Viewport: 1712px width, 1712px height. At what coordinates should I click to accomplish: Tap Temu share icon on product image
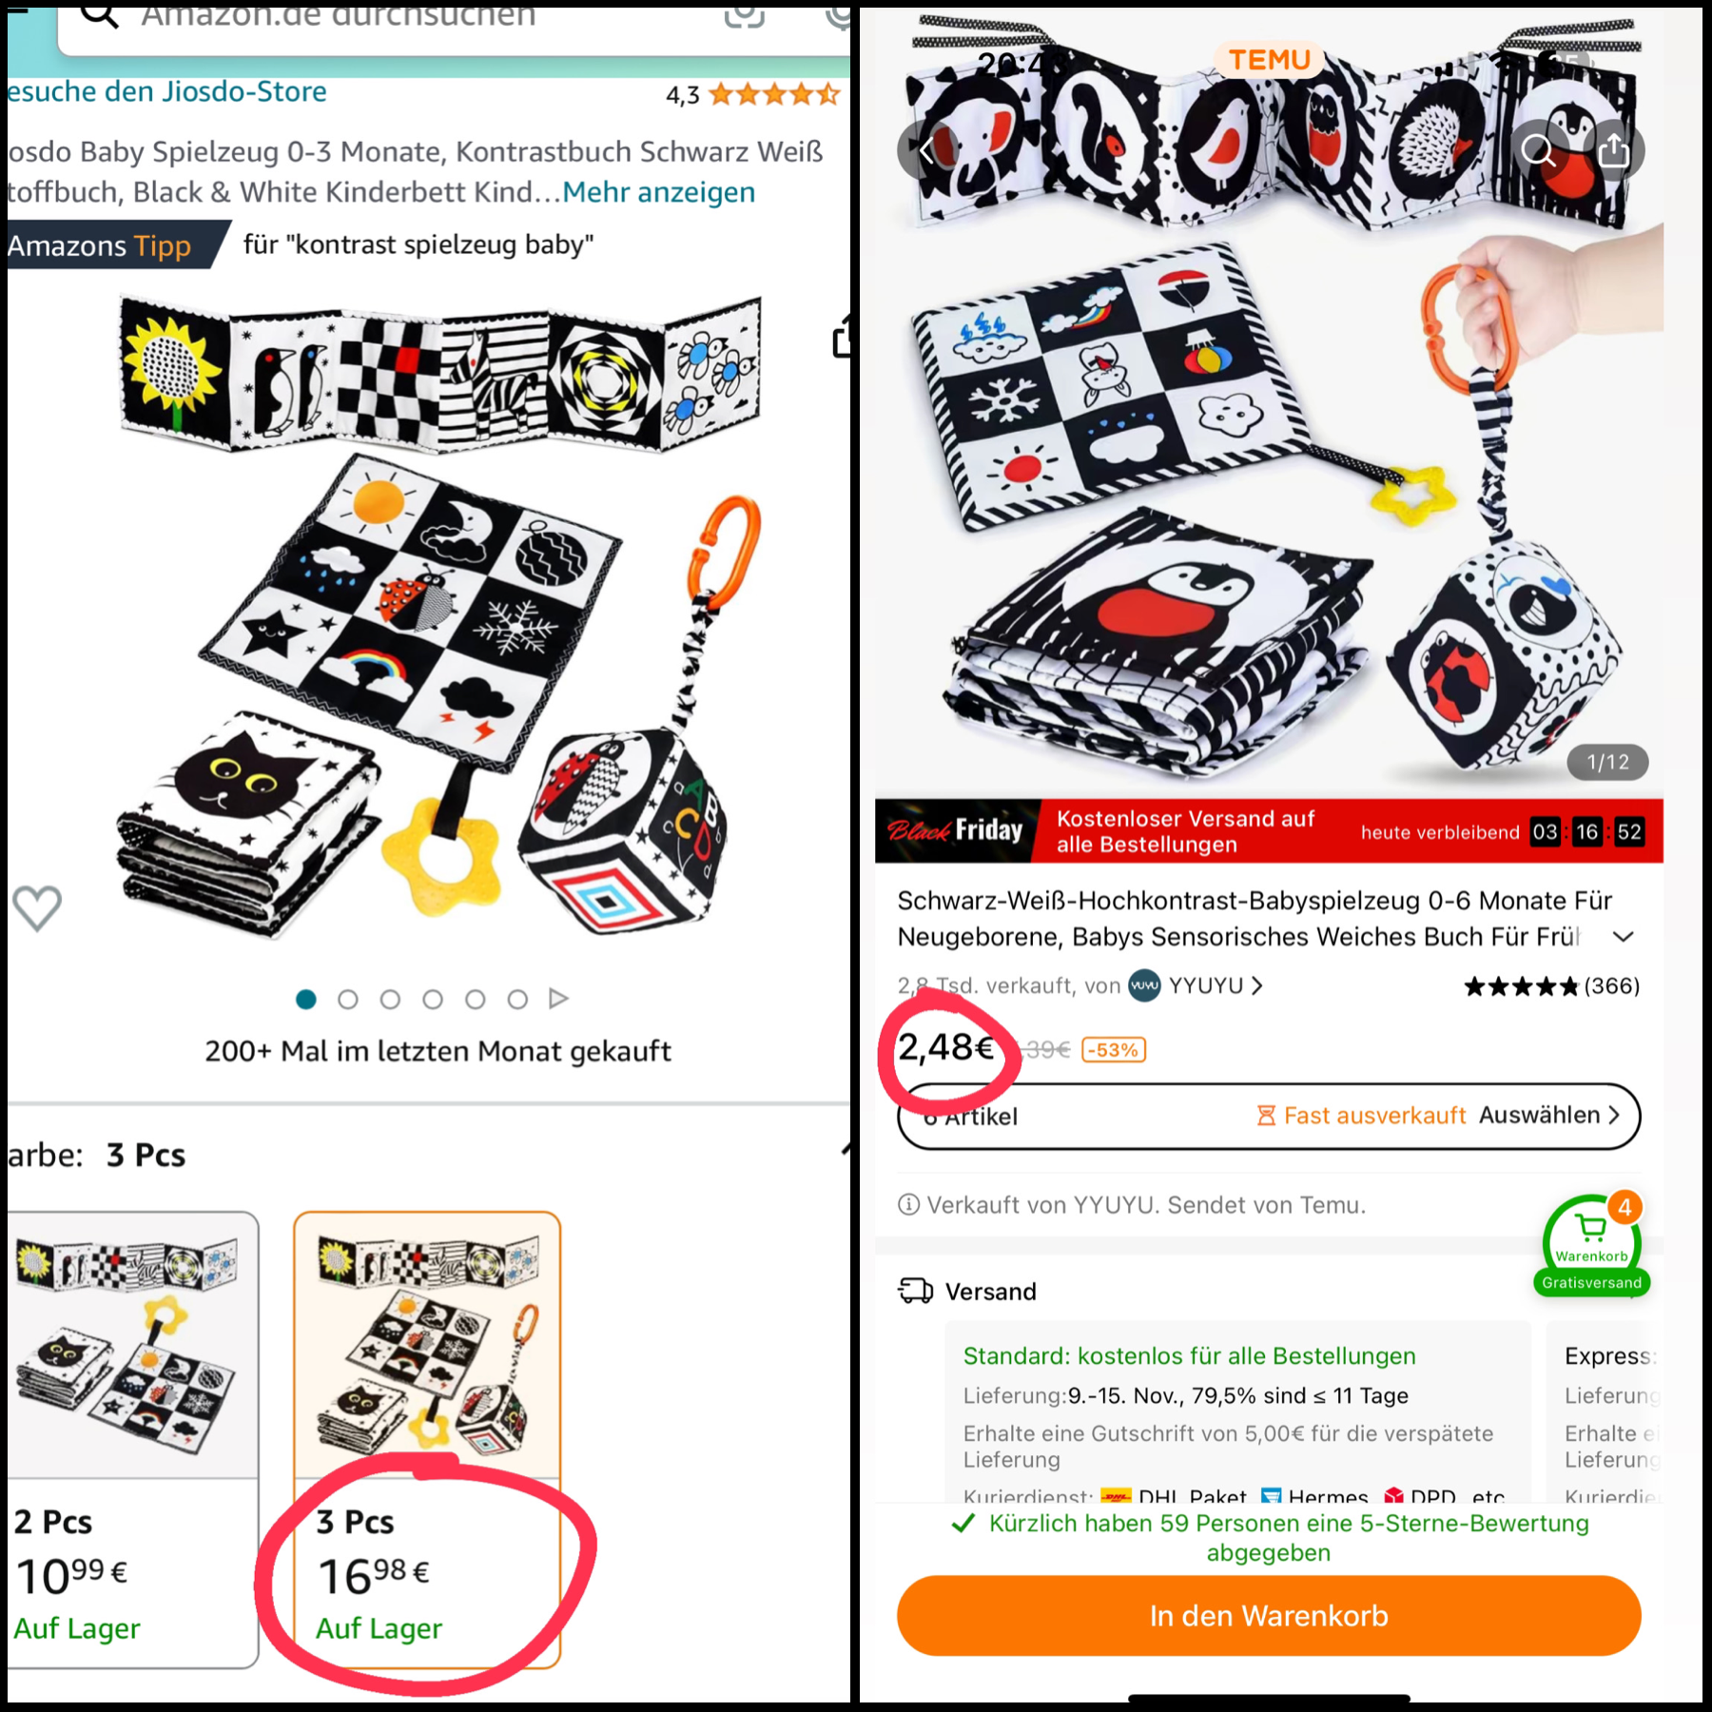coord(1614,150)
